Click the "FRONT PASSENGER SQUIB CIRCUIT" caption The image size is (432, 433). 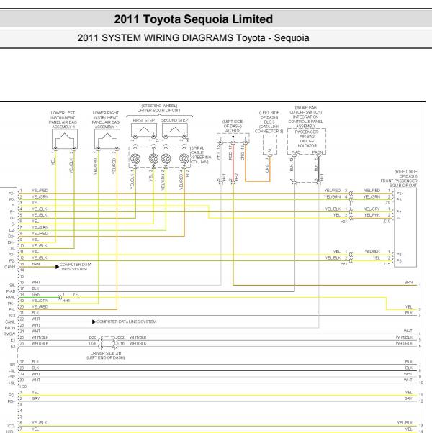[x=399, y=183]
